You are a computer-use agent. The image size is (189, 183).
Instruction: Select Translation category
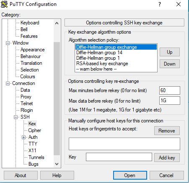tap(31, 63)
